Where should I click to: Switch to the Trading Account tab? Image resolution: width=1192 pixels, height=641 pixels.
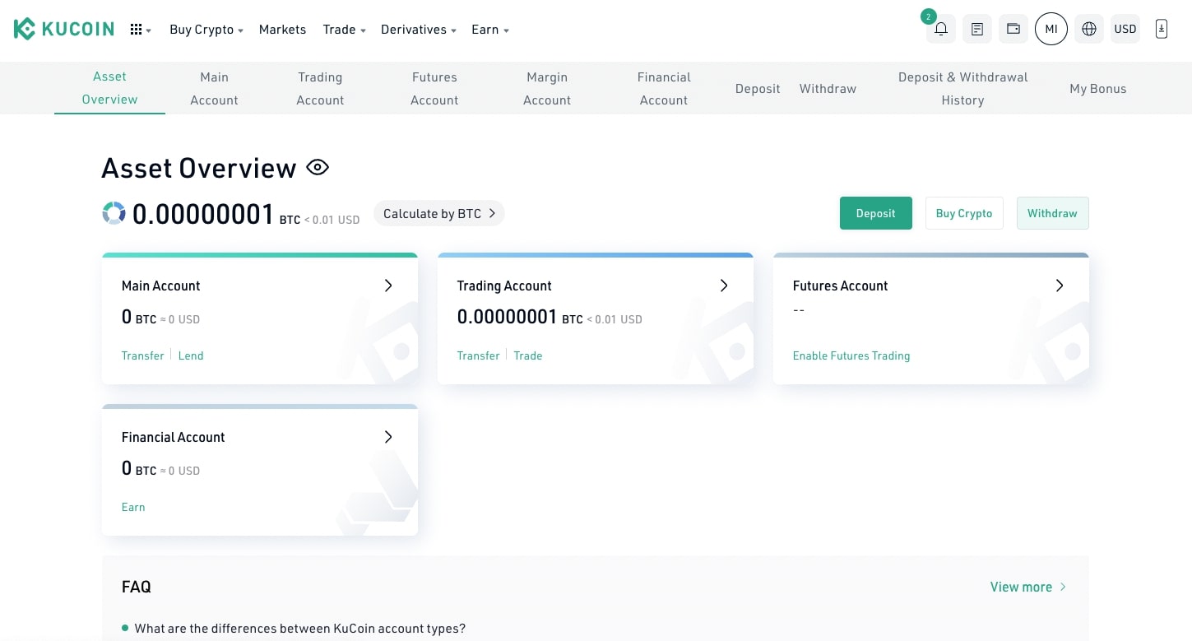[x=320, y=89]
